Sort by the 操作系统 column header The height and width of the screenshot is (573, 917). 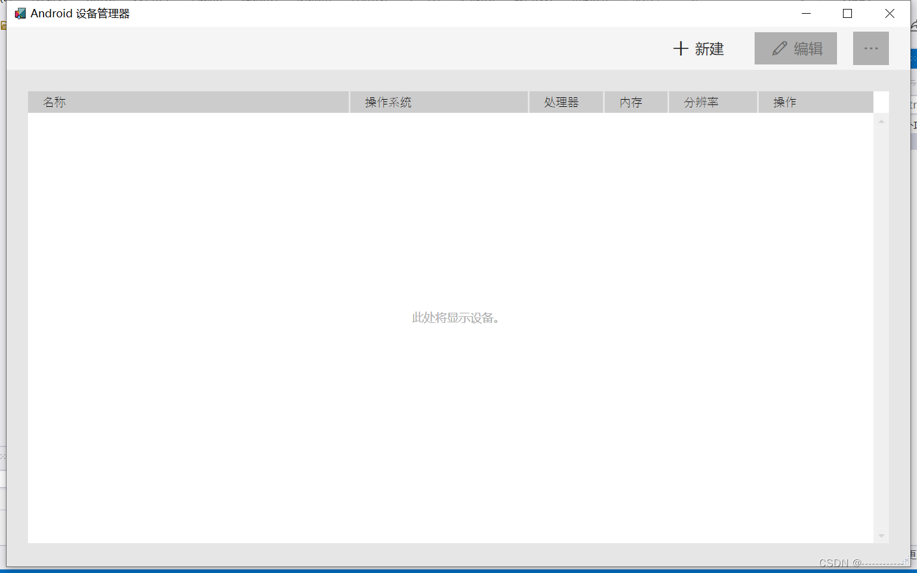(439, 102)
